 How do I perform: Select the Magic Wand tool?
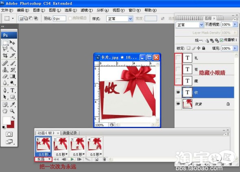click(12, 49)
